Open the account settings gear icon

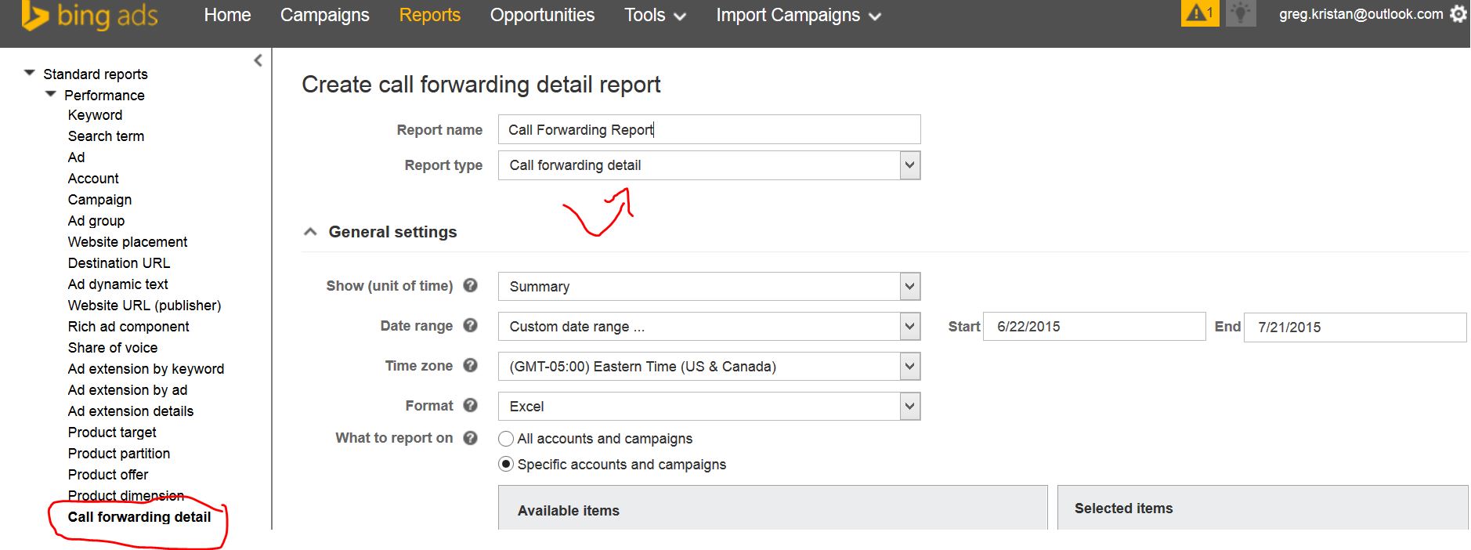coord(1458,14)
